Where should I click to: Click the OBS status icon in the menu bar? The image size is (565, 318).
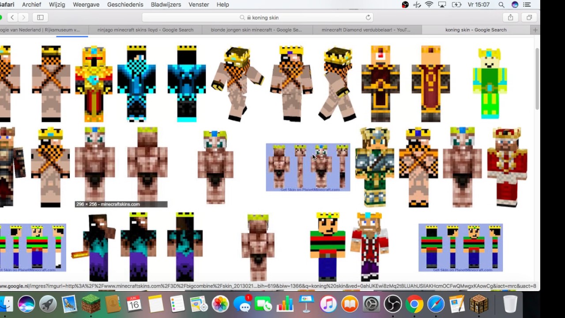pos(405,4)
